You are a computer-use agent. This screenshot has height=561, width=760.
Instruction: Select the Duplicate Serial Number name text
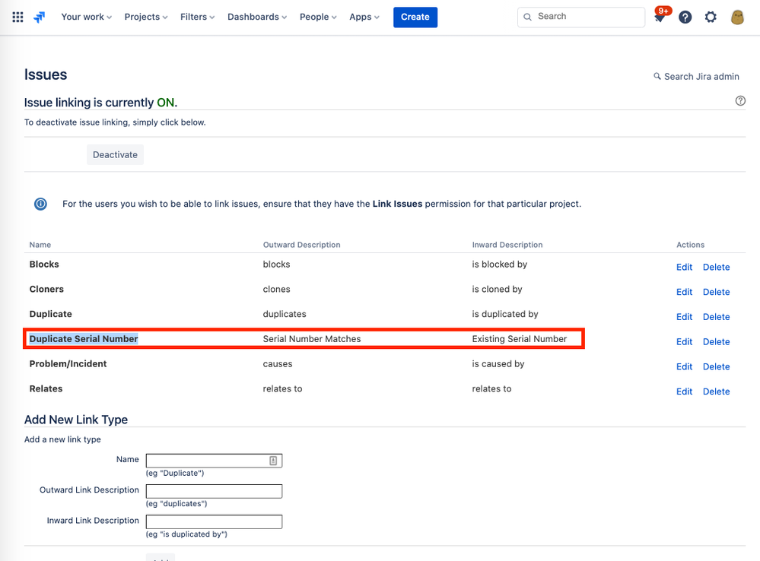[84, 338]
